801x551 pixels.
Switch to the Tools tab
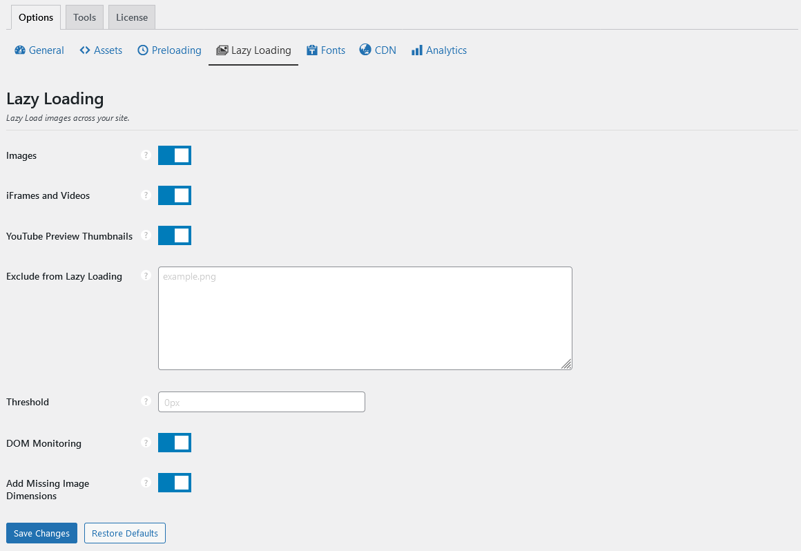[x=85, y=17]
